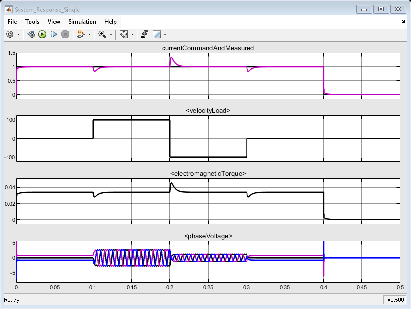Click the Ready status text
The image size is (411, 309).
click(12, 300)
